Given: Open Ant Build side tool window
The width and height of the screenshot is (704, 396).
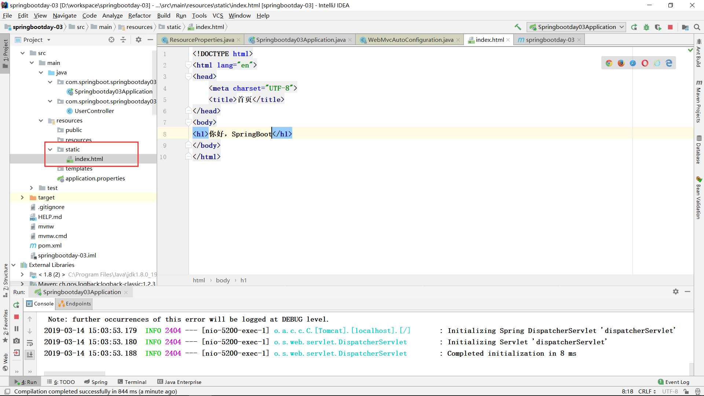Looking at the screenshot, I should pyautogui.click(x=699, y=53).
